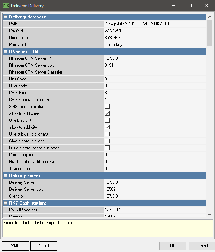Tick the Give a card to client checkbox
215x252 pixels.
pyautogui.click(x=107, y=141)
